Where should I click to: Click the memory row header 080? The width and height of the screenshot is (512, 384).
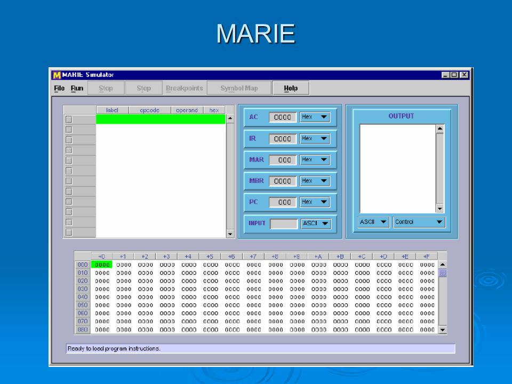[x=83, y=330]
